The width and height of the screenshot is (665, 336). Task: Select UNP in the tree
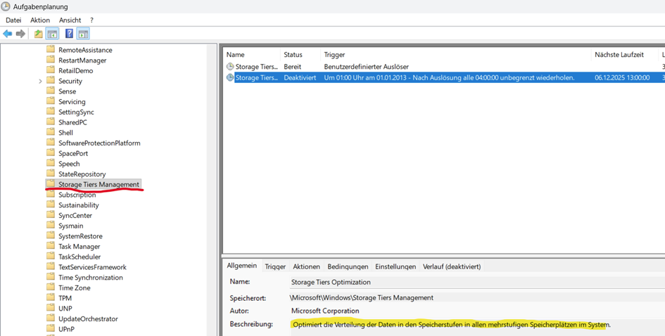click(65, 308)
